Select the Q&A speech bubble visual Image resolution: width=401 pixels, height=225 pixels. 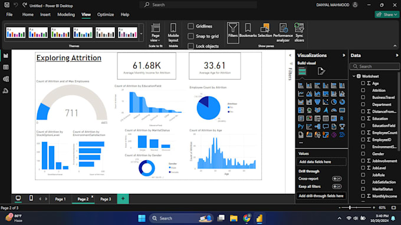pyautogui.click(x=326, y=127)
